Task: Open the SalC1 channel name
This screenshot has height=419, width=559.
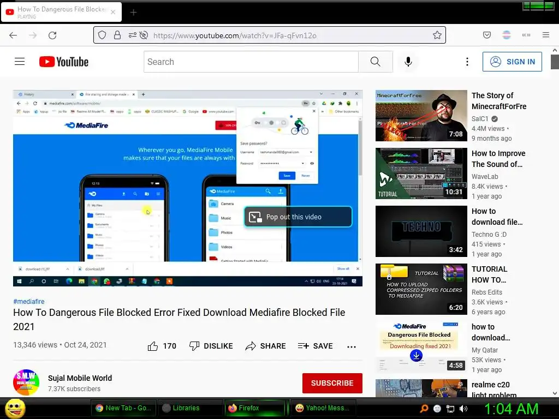Action: tap(480, 118)
